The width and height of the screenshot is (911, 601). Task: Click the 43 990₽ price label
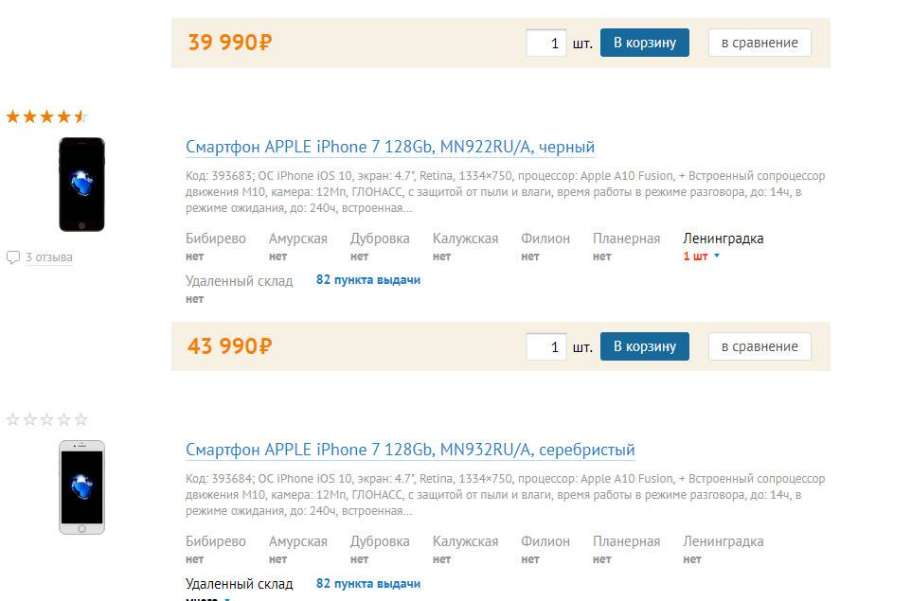[230, 346]
